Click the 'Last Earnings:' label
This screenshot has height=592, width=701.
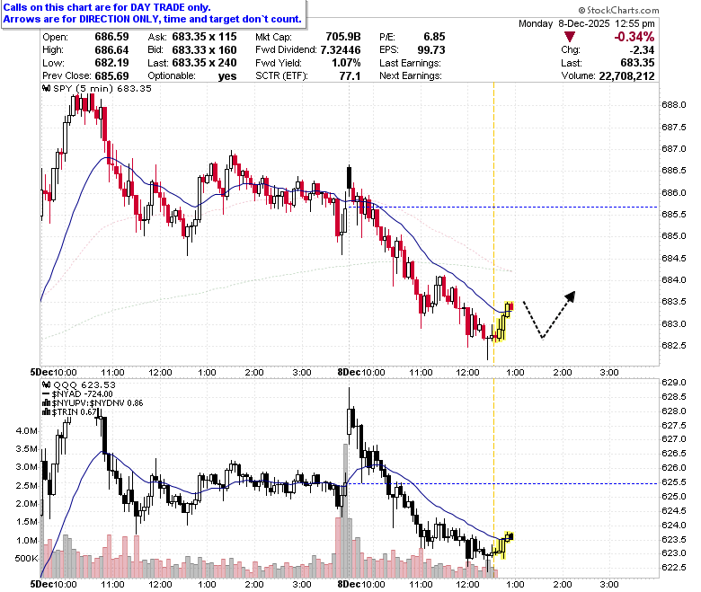click(x=410, y=63)
